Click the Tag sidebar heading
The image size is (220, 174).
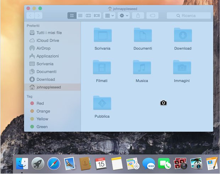(29, 96)
